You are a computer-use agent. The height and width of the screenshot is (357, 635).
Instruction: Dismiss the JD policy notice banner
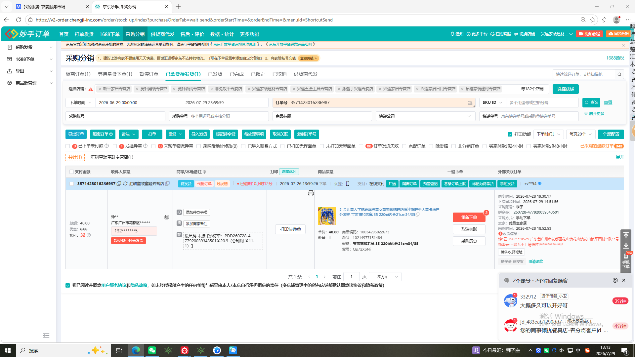623,45
